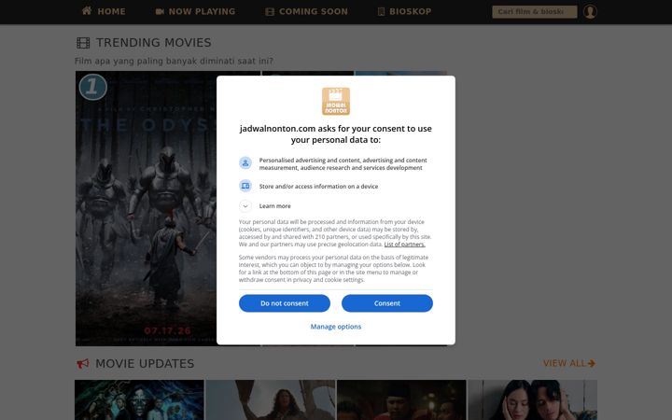Viewport: 672px width, 420px height.
Task: Click the VIEW ALL link
Action: [569, 363]
